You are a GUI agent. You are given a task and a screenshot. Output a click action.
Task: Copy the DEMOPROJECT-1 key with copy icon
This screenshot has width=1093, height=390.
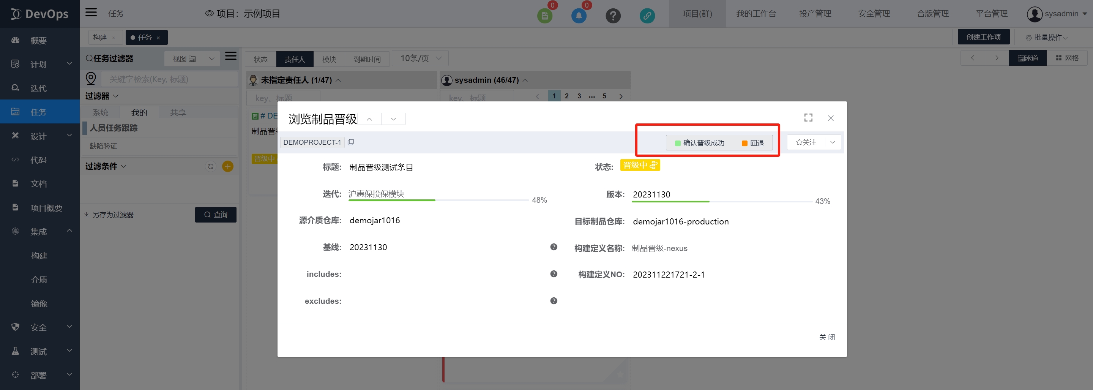pyautogui.click(x=350, y=142)
